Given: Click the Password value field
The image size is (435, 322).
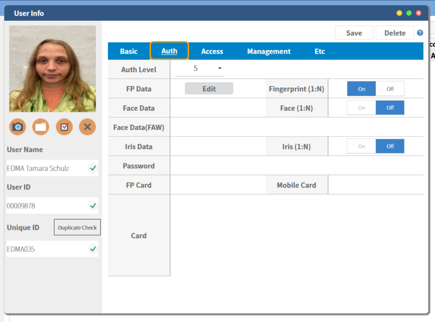Looking at the screenshot, I should pos(297,165).
